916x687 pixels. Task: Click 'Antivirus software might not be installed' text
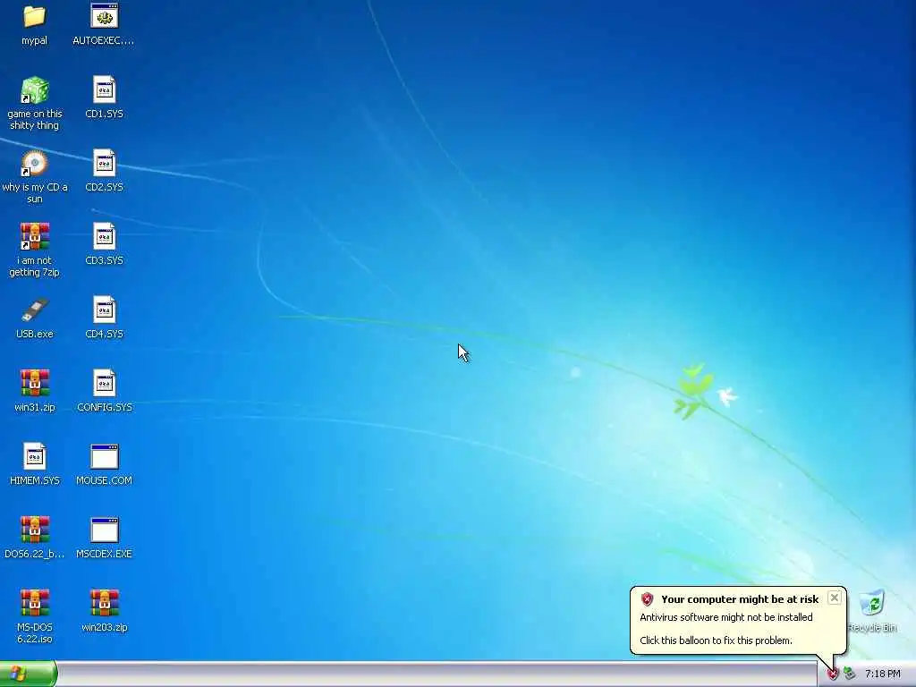(x=725, y=617)
